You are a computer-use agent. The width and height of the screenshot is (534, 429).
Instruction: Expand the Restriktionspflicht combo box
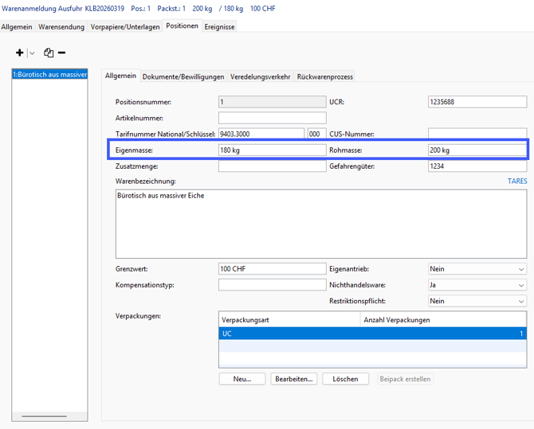coord(521,302)
